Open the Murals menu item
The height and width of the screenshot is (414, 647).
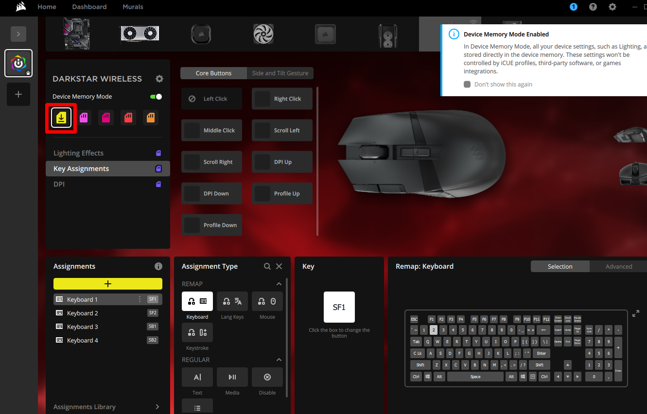[x=133, y=7]
